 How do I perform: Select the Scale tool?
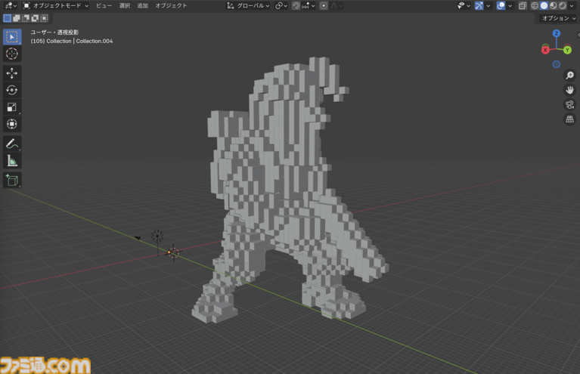click(12, 107)
